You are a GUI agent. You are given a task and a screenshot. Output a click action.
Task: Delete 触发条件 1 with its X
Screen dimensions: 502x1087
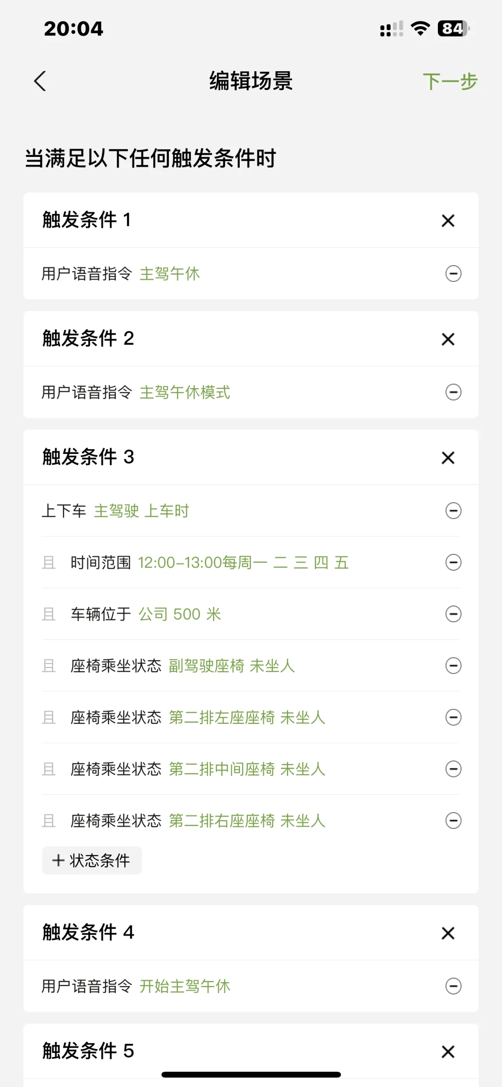pos(448,221)
